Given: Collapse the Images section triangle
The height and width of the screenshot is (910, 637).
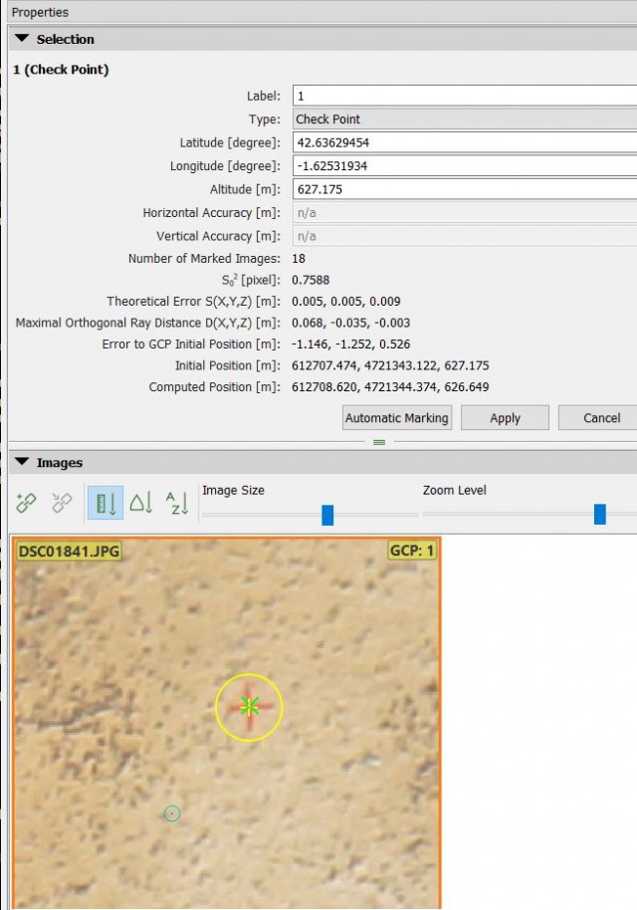Looking at the screenshot, I should click(x=22, y=462).
